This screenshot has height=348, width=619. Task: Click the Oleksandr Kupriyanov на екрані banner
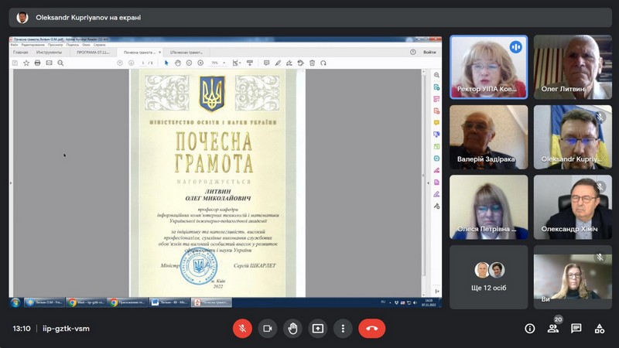[x=310, y=17]
